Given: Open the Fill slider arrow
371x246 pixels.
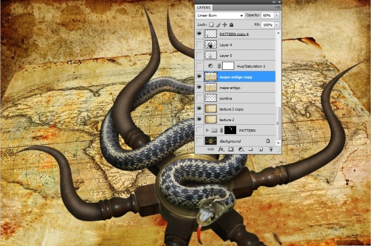Looking at the screenshot, I should point(276,25).
